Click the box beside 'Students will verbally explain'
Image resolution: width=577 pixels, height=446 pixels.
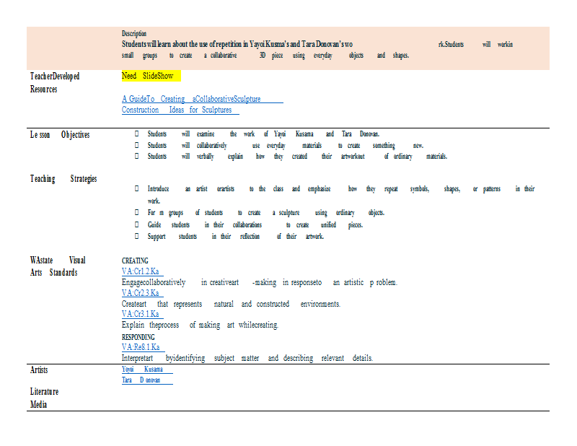pos(137,156)
